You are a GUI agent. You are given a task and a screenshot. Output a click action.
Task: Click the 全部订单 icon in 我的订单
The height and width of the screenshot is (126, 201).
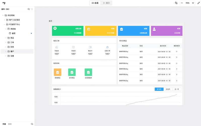tap(107, 47)
